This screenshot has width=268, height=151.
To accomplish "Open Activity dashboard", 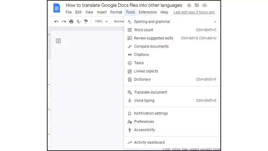I will point(172,142).
